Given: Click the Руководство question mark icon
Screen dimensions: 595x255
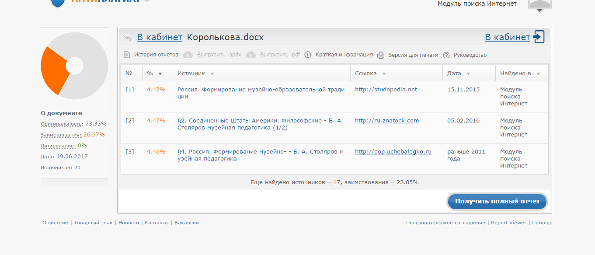Looking at the screenshot, I should coord(446,55).
